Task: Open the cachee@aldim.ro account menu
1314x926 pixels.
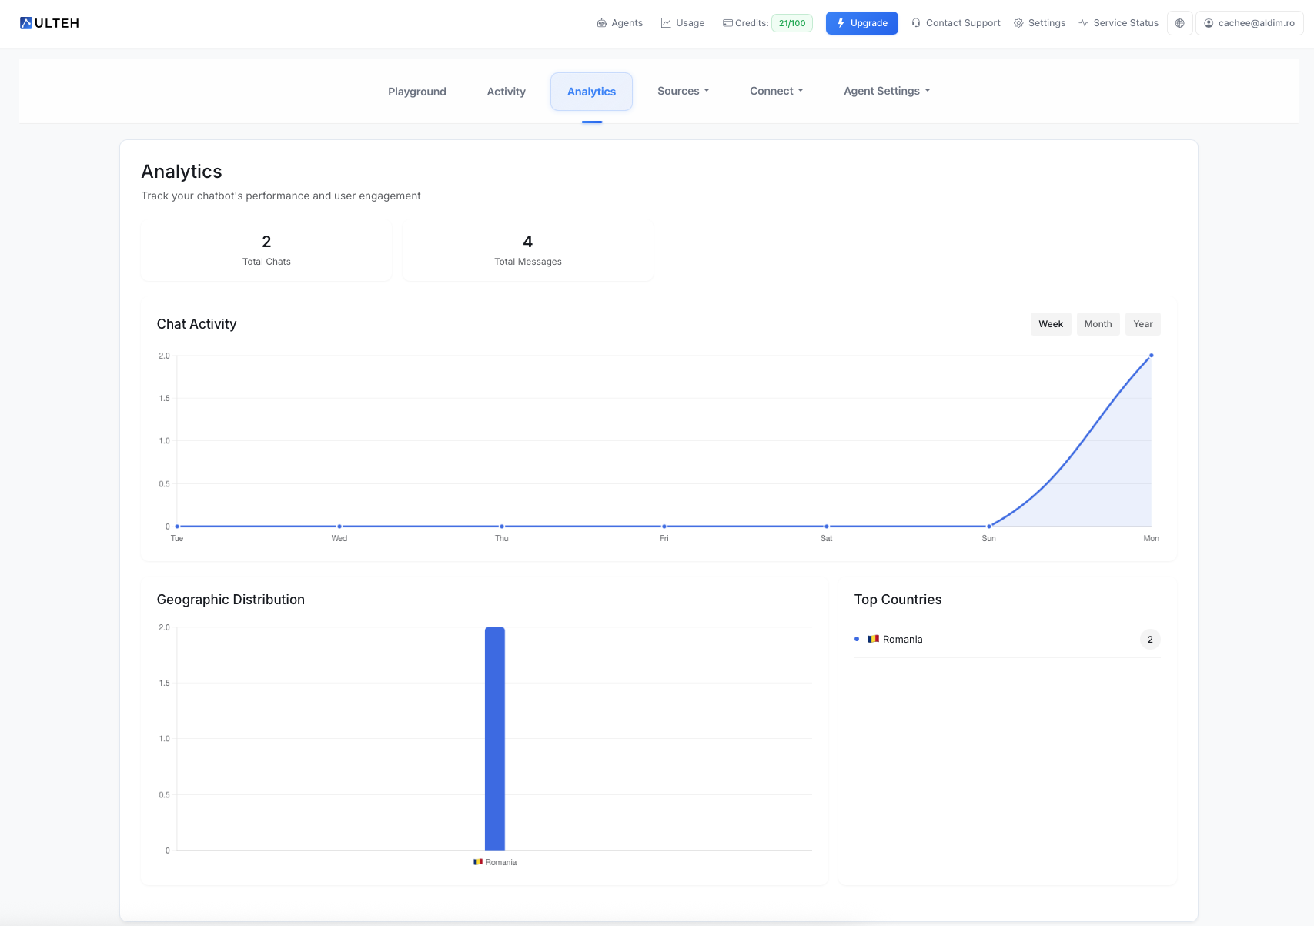Action: point(1249,23)
